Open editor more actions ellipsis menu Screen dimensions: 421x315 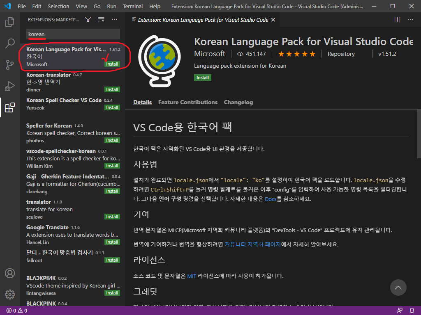point(410,19)
